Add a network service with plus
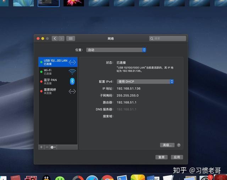 [x=41, y=147]
